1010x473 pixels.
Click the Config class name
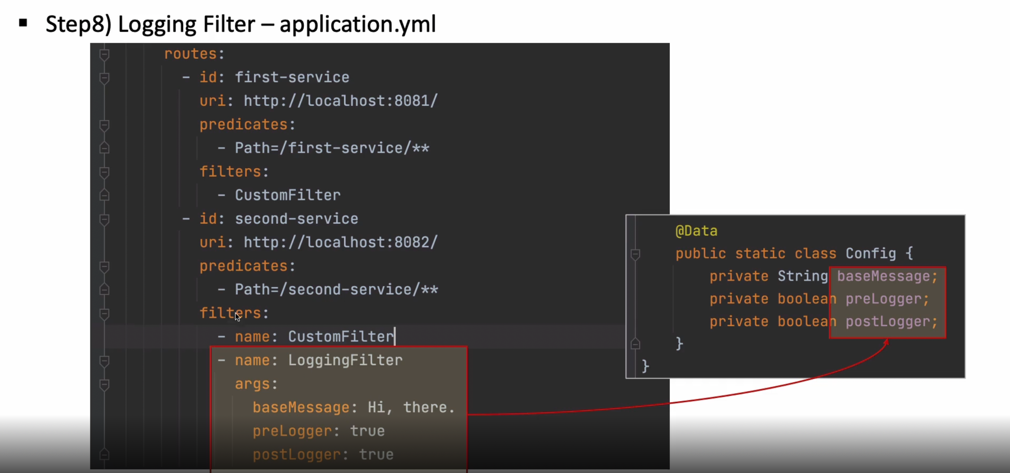click(871, 253)
